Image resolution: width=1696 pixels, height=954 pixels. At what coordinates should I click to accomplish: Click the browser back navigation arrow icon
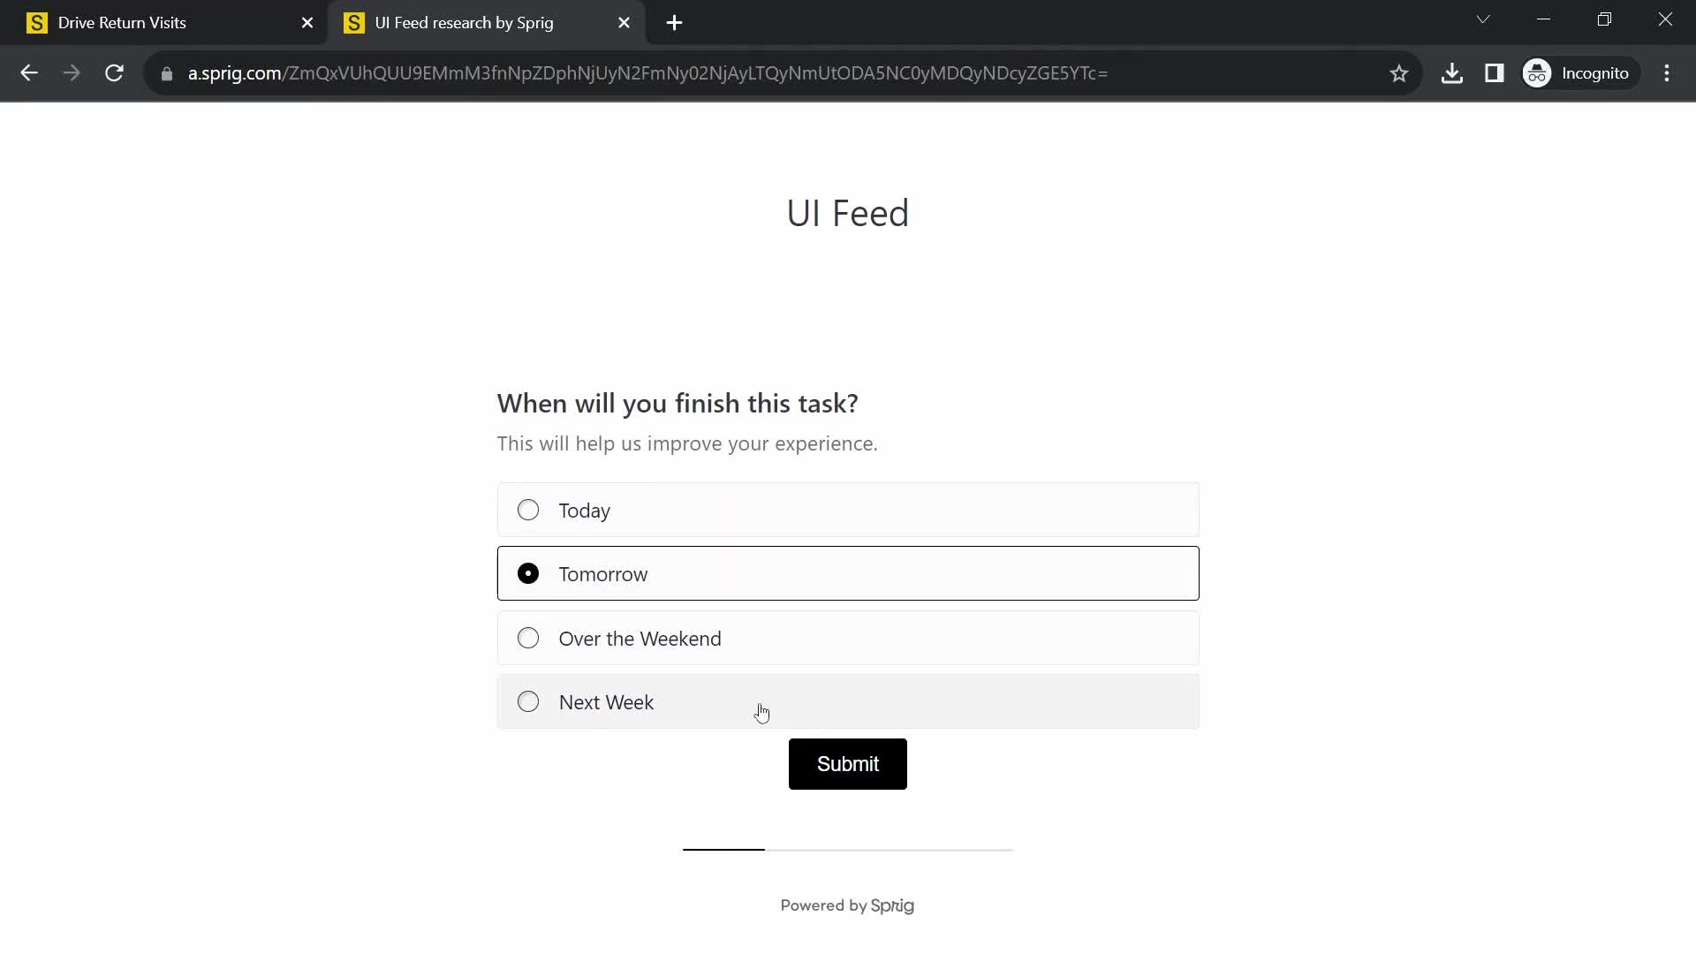click(x=28, y=72)
